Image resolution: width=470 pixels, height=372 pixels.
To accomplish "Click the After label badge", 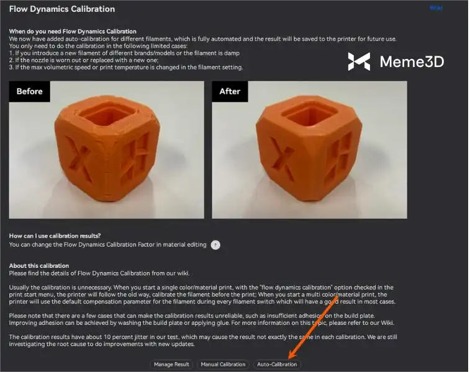I will [230, 91].
